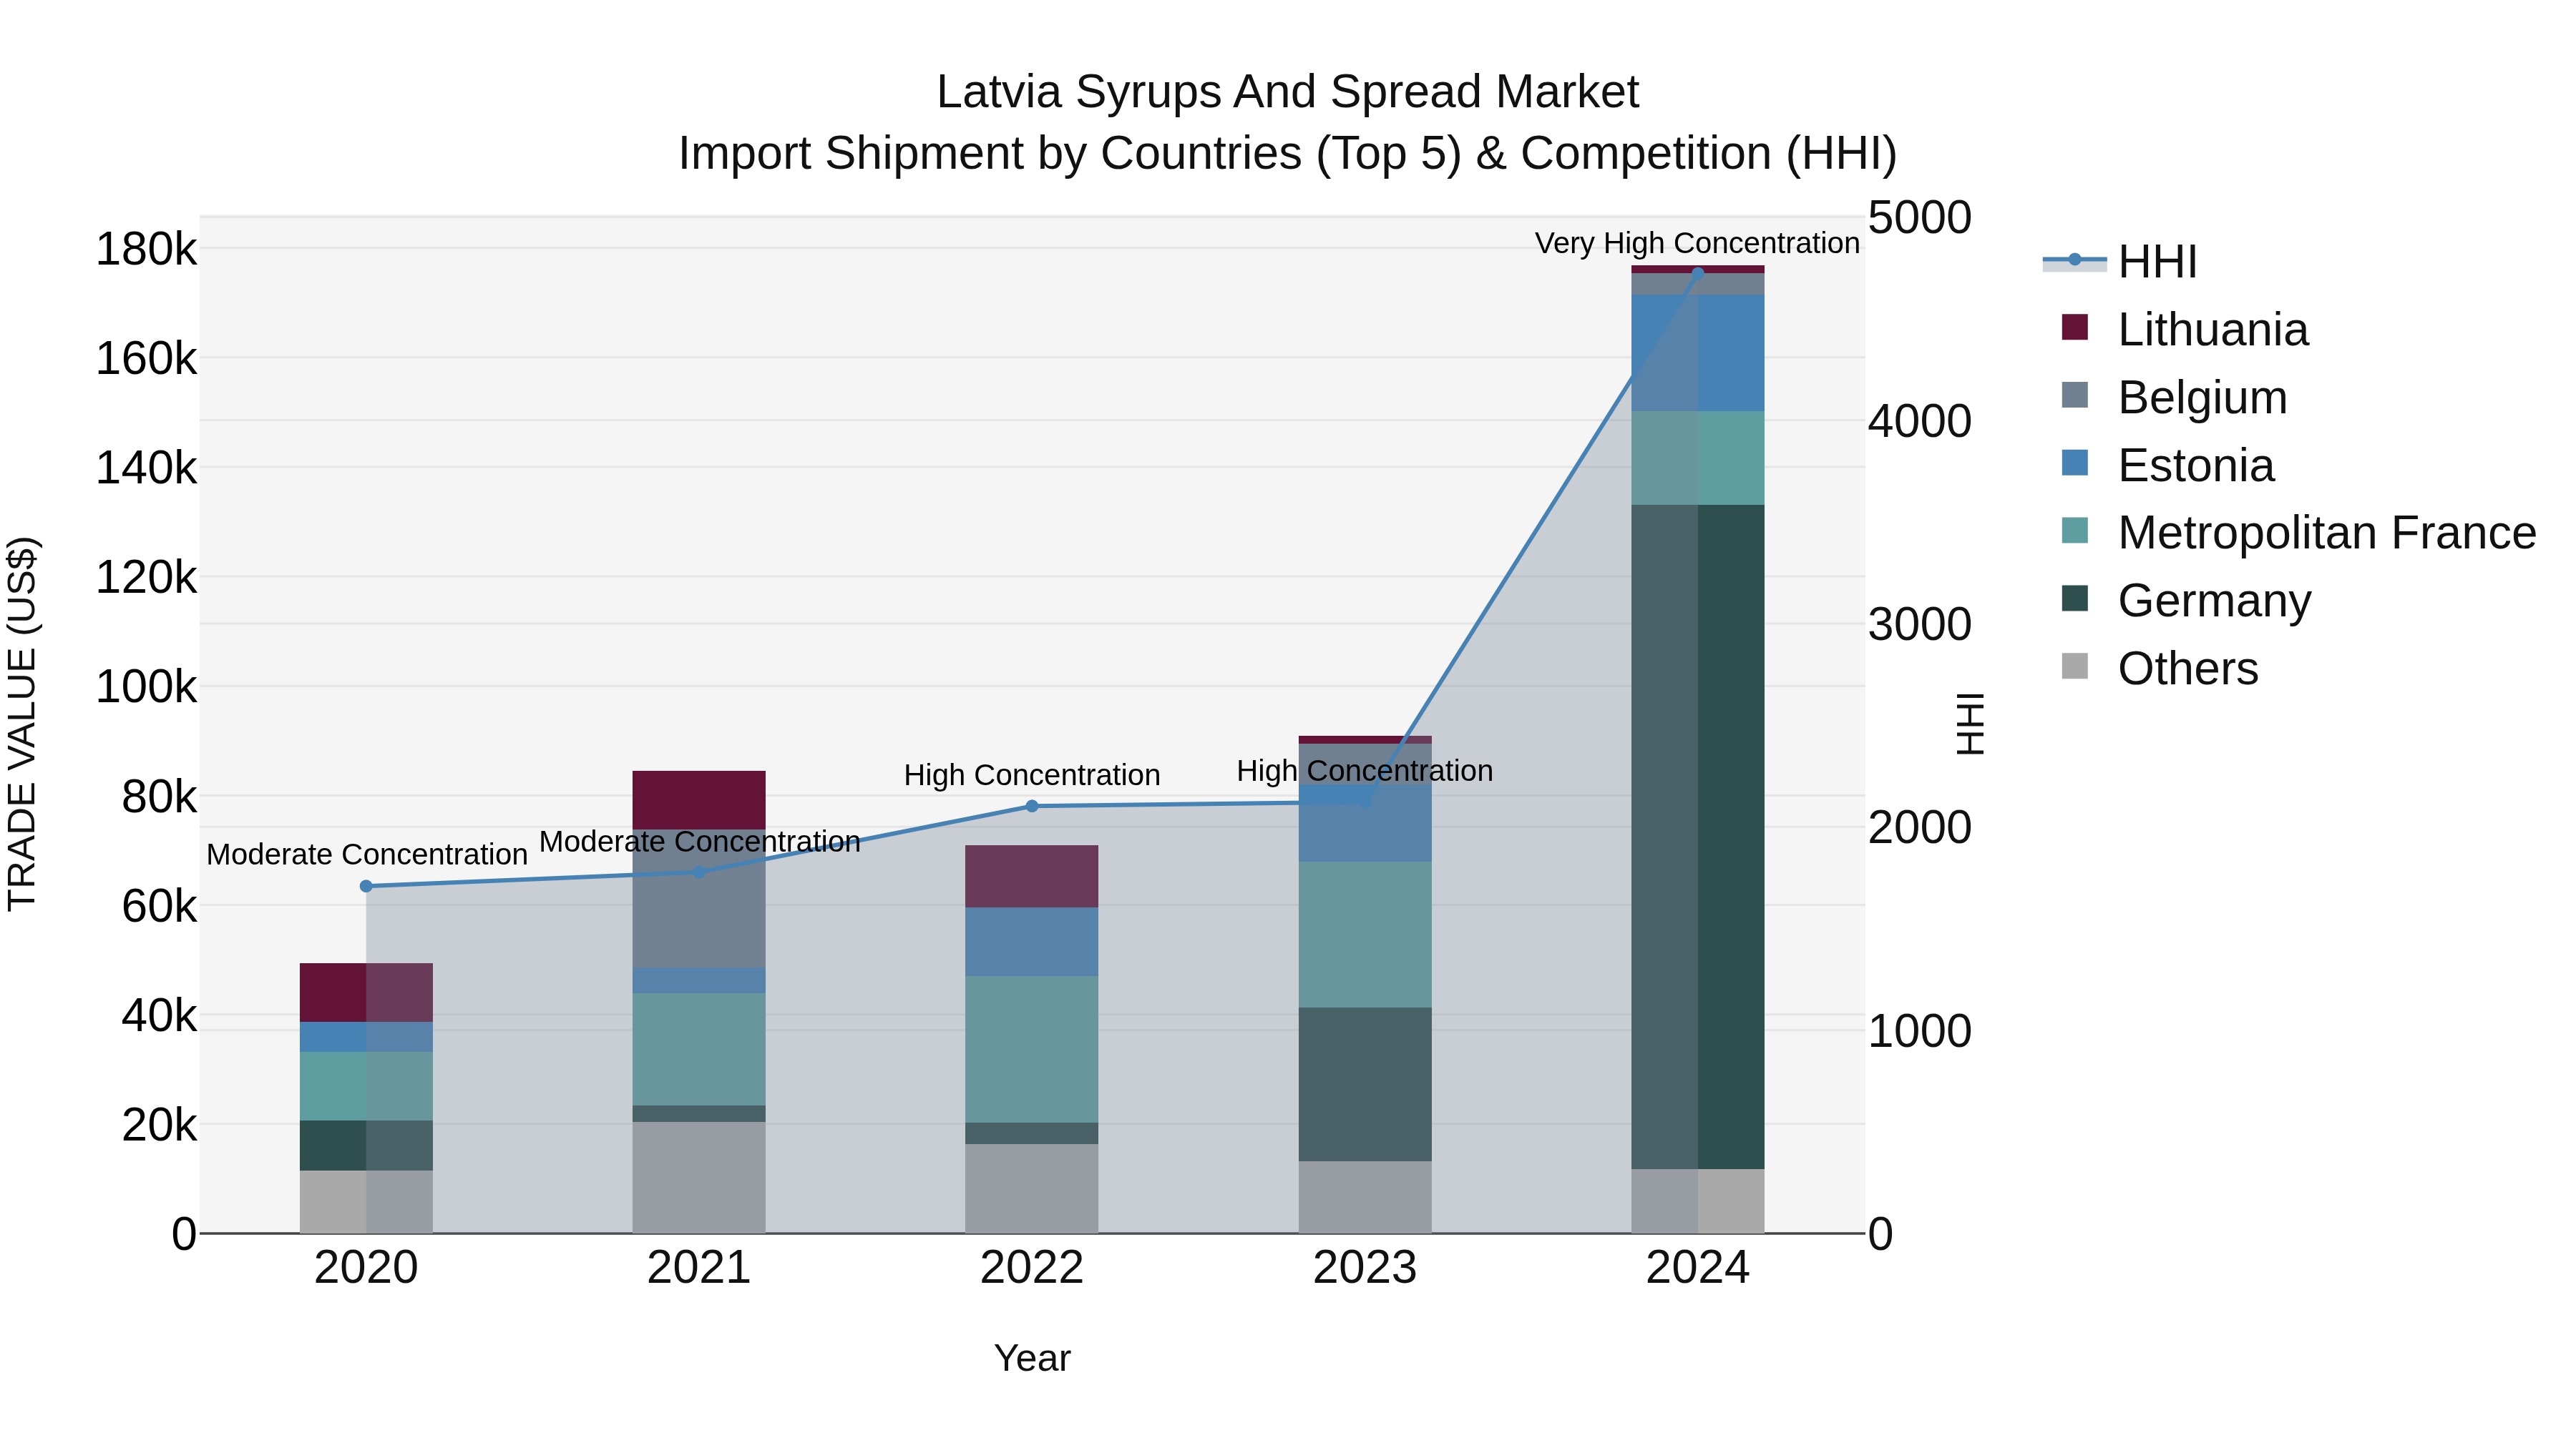Select the 2024 Germany bar segment
This screenshot has height=1448, width=2576.
[1698, 837]
